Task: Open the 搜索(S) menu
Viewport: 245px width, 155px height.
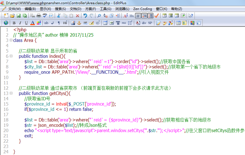Action: (60, 9)
